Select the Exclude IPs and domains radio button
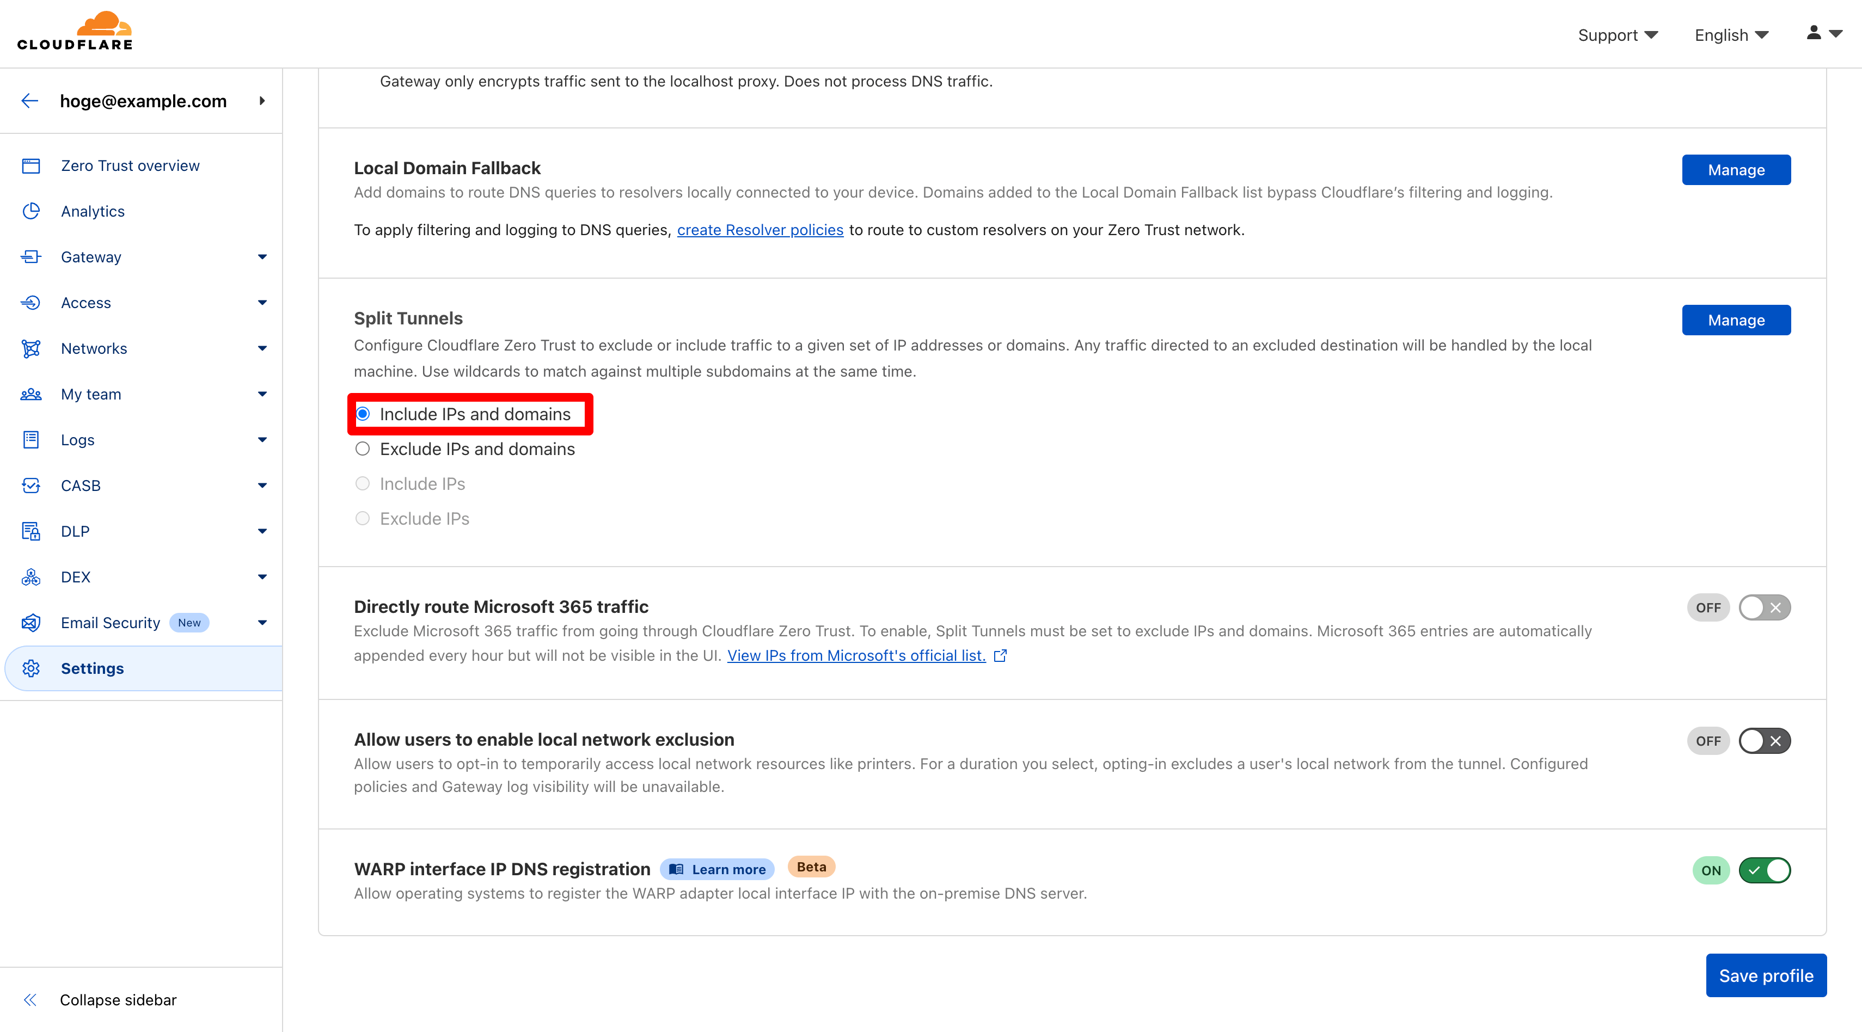1862x1032 pixels. coord(364,448)
